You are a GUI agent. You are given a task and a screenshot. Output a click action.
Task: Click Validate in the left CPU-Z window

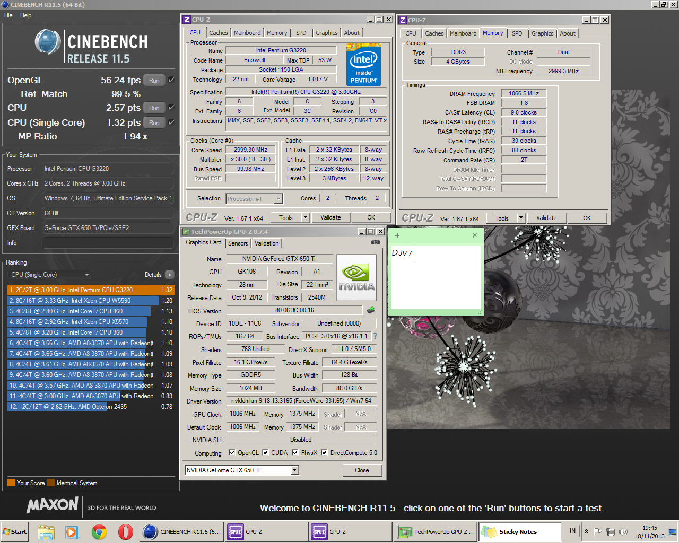coord(330,217)
